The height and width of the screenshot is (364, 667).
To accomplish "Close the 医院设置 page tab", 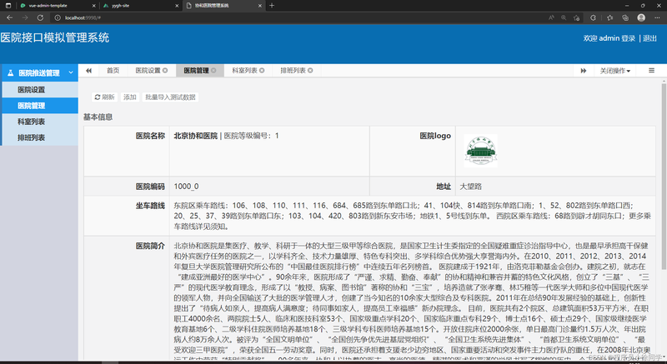I will tap(165, 71).
